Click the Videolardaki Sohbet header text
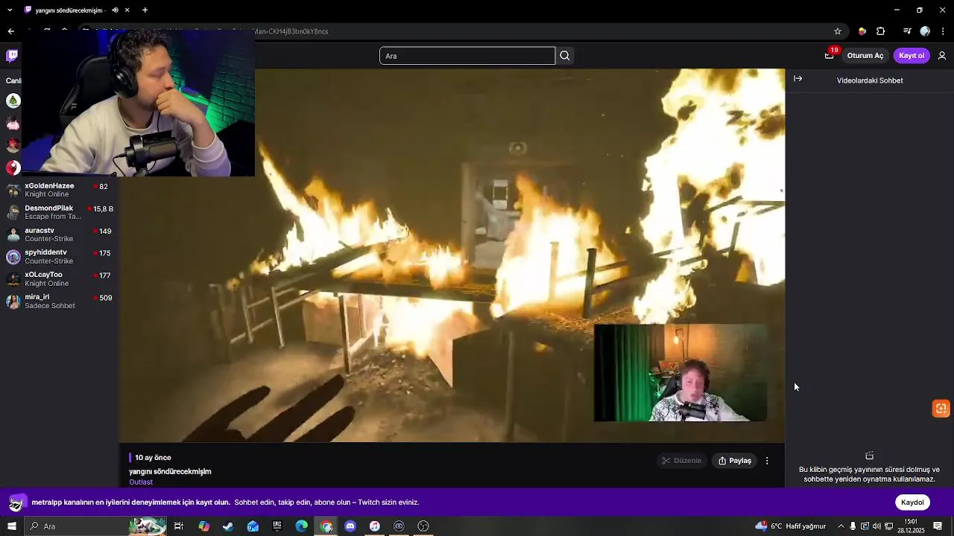This screenshot has width=954, height=536. 870,80
